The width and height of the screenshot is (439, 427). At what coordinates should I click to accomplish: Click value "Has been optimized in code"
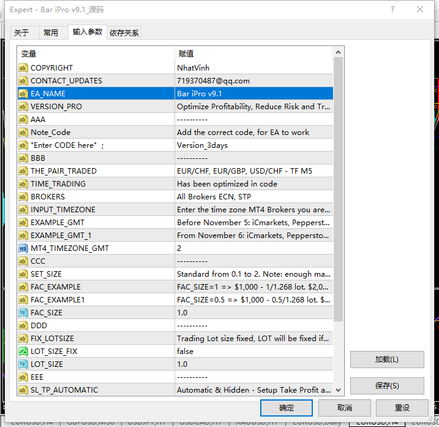click(x=227, y=184)
